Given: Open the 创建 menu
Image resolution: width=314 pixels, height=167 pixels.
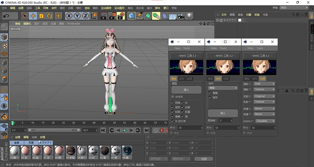Looking at the screenshot, I should (21, 8).
